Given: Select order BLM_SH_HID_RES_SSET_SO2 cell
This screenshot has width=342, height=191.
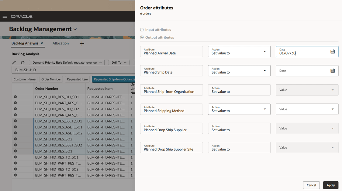Looking at the screenshot, I should point(59,145).
